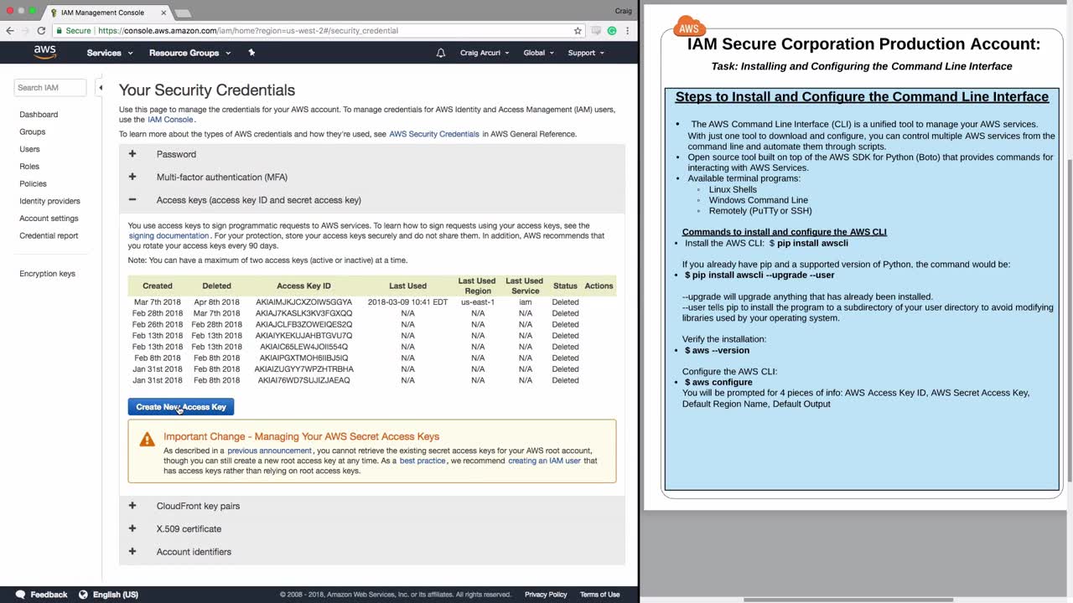Open the Terms of Use footer link
This screenshot has height=603, width=1073.
600,595
